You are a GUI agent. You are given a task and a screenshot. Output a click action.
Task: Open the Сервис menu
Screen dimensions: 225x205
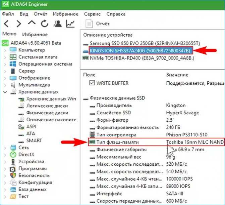coord(92,14)
